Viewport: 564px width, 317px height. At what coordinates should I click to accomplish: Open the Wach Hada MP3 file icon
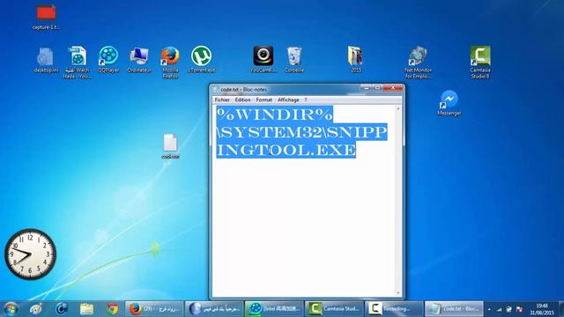(77, 63)
